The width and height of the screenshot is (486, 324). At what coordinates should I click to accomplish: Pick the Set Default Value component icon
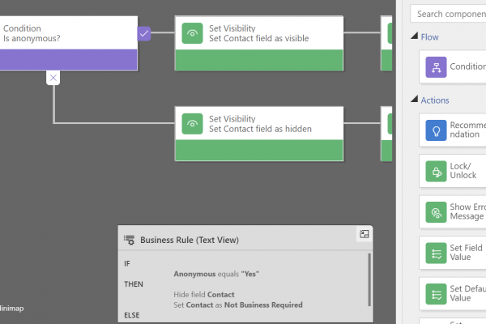coord(436,294)
